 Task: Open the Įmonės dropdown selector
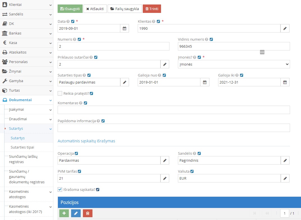(x=234, y=64)
